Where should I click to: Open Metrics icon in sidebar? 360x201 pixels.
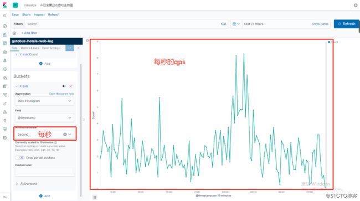5,78
